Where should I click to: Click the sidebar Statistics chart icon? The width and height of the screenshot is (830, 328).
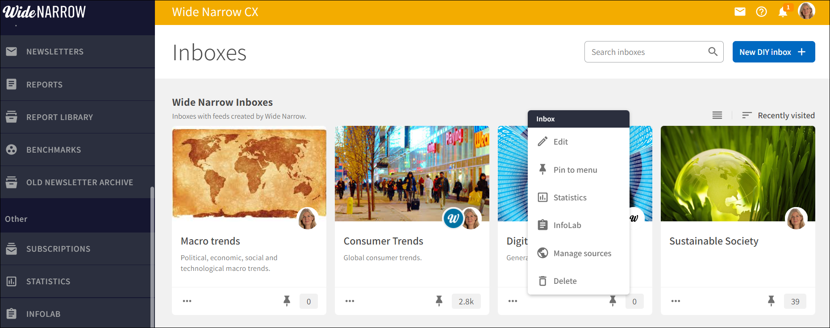tap(12, 281)
